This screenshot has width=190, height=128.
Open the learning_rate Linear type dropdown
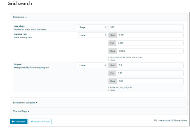pyautogui.click(x=92, y=35)
